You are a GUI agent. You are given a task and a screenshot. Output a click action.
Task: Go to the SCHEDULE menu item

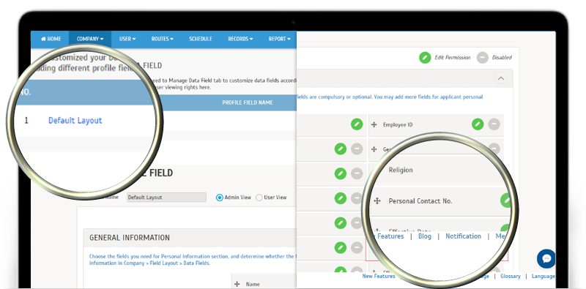click(200, 39)
